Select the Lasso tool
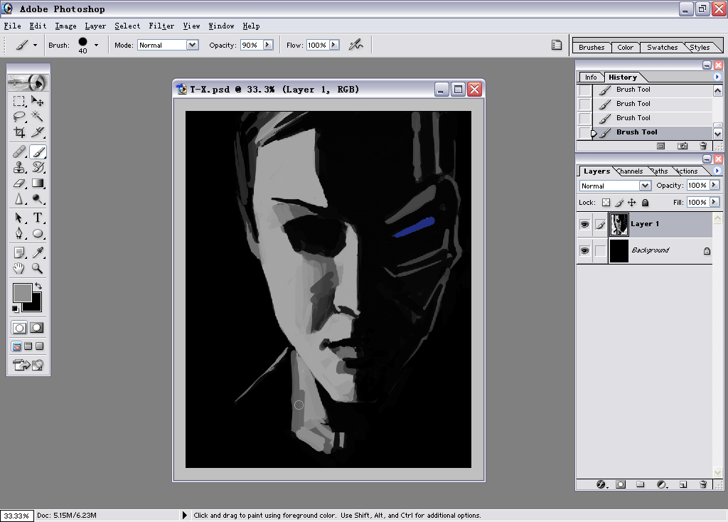728x522 pixels. 19,117
